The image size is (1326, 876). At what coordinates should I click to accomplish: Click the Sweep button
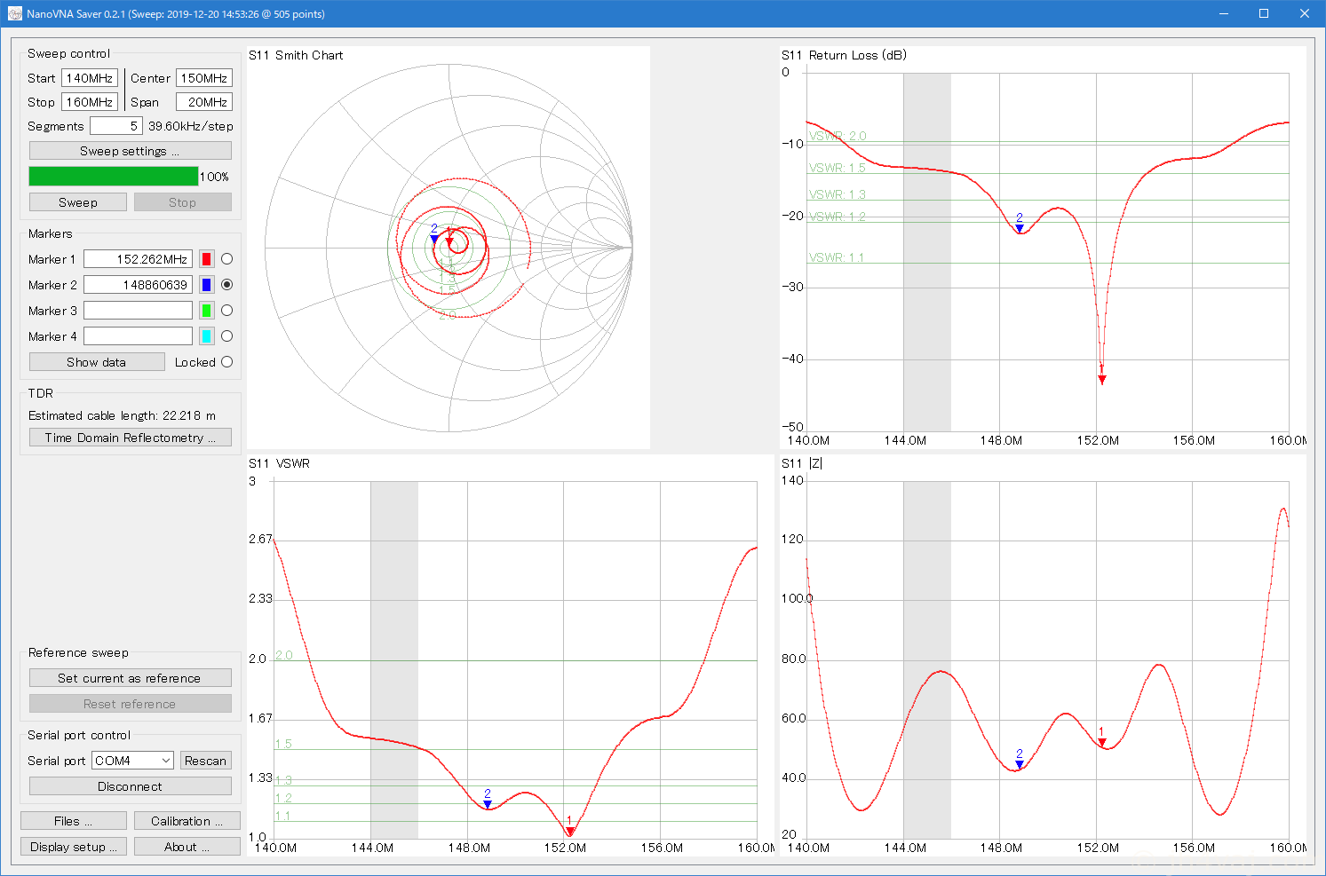coord(78,202)
